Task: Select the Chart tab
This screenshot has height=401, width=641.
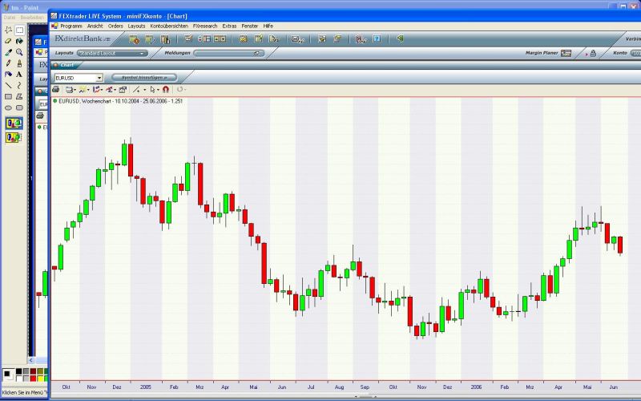Action: (65, 65)
